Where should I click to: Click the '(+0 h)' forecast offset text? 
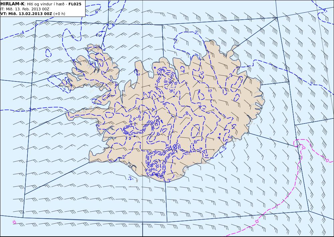point(59,14)
